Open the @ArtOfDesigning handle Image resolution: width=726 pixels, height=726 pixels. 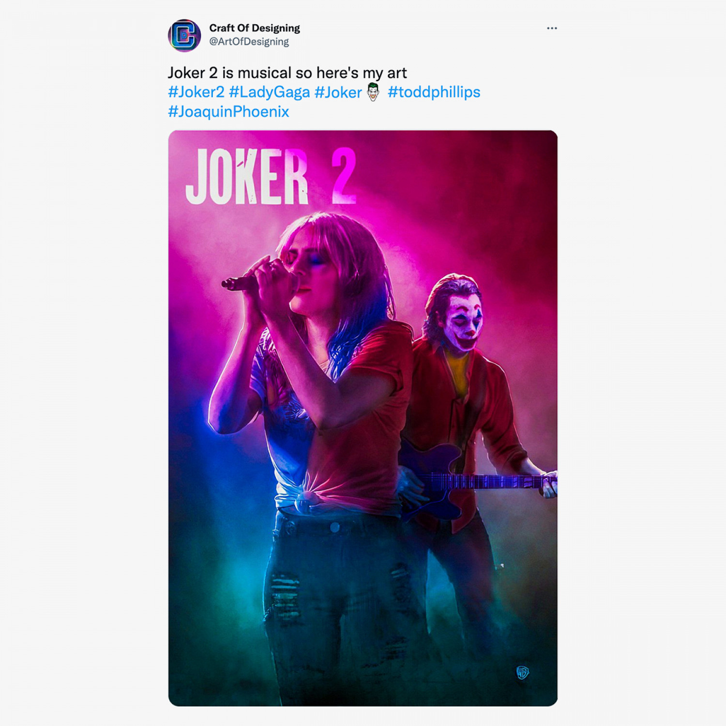point(249,42)
